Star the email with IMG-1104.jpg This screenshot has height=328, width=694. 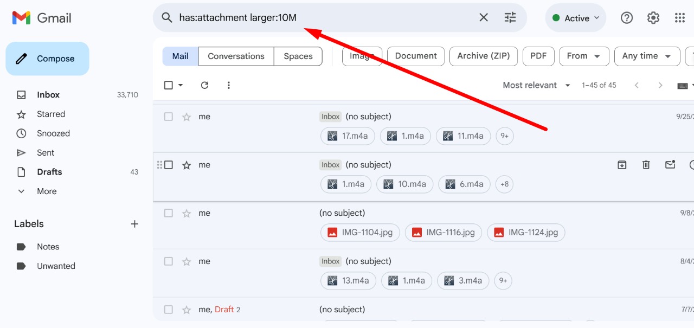point(187,213)
